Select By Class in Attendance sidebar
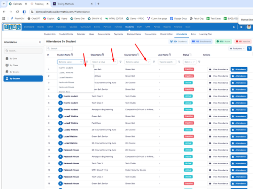The width and height of the screenshot is (253, 189). point(23,65)
